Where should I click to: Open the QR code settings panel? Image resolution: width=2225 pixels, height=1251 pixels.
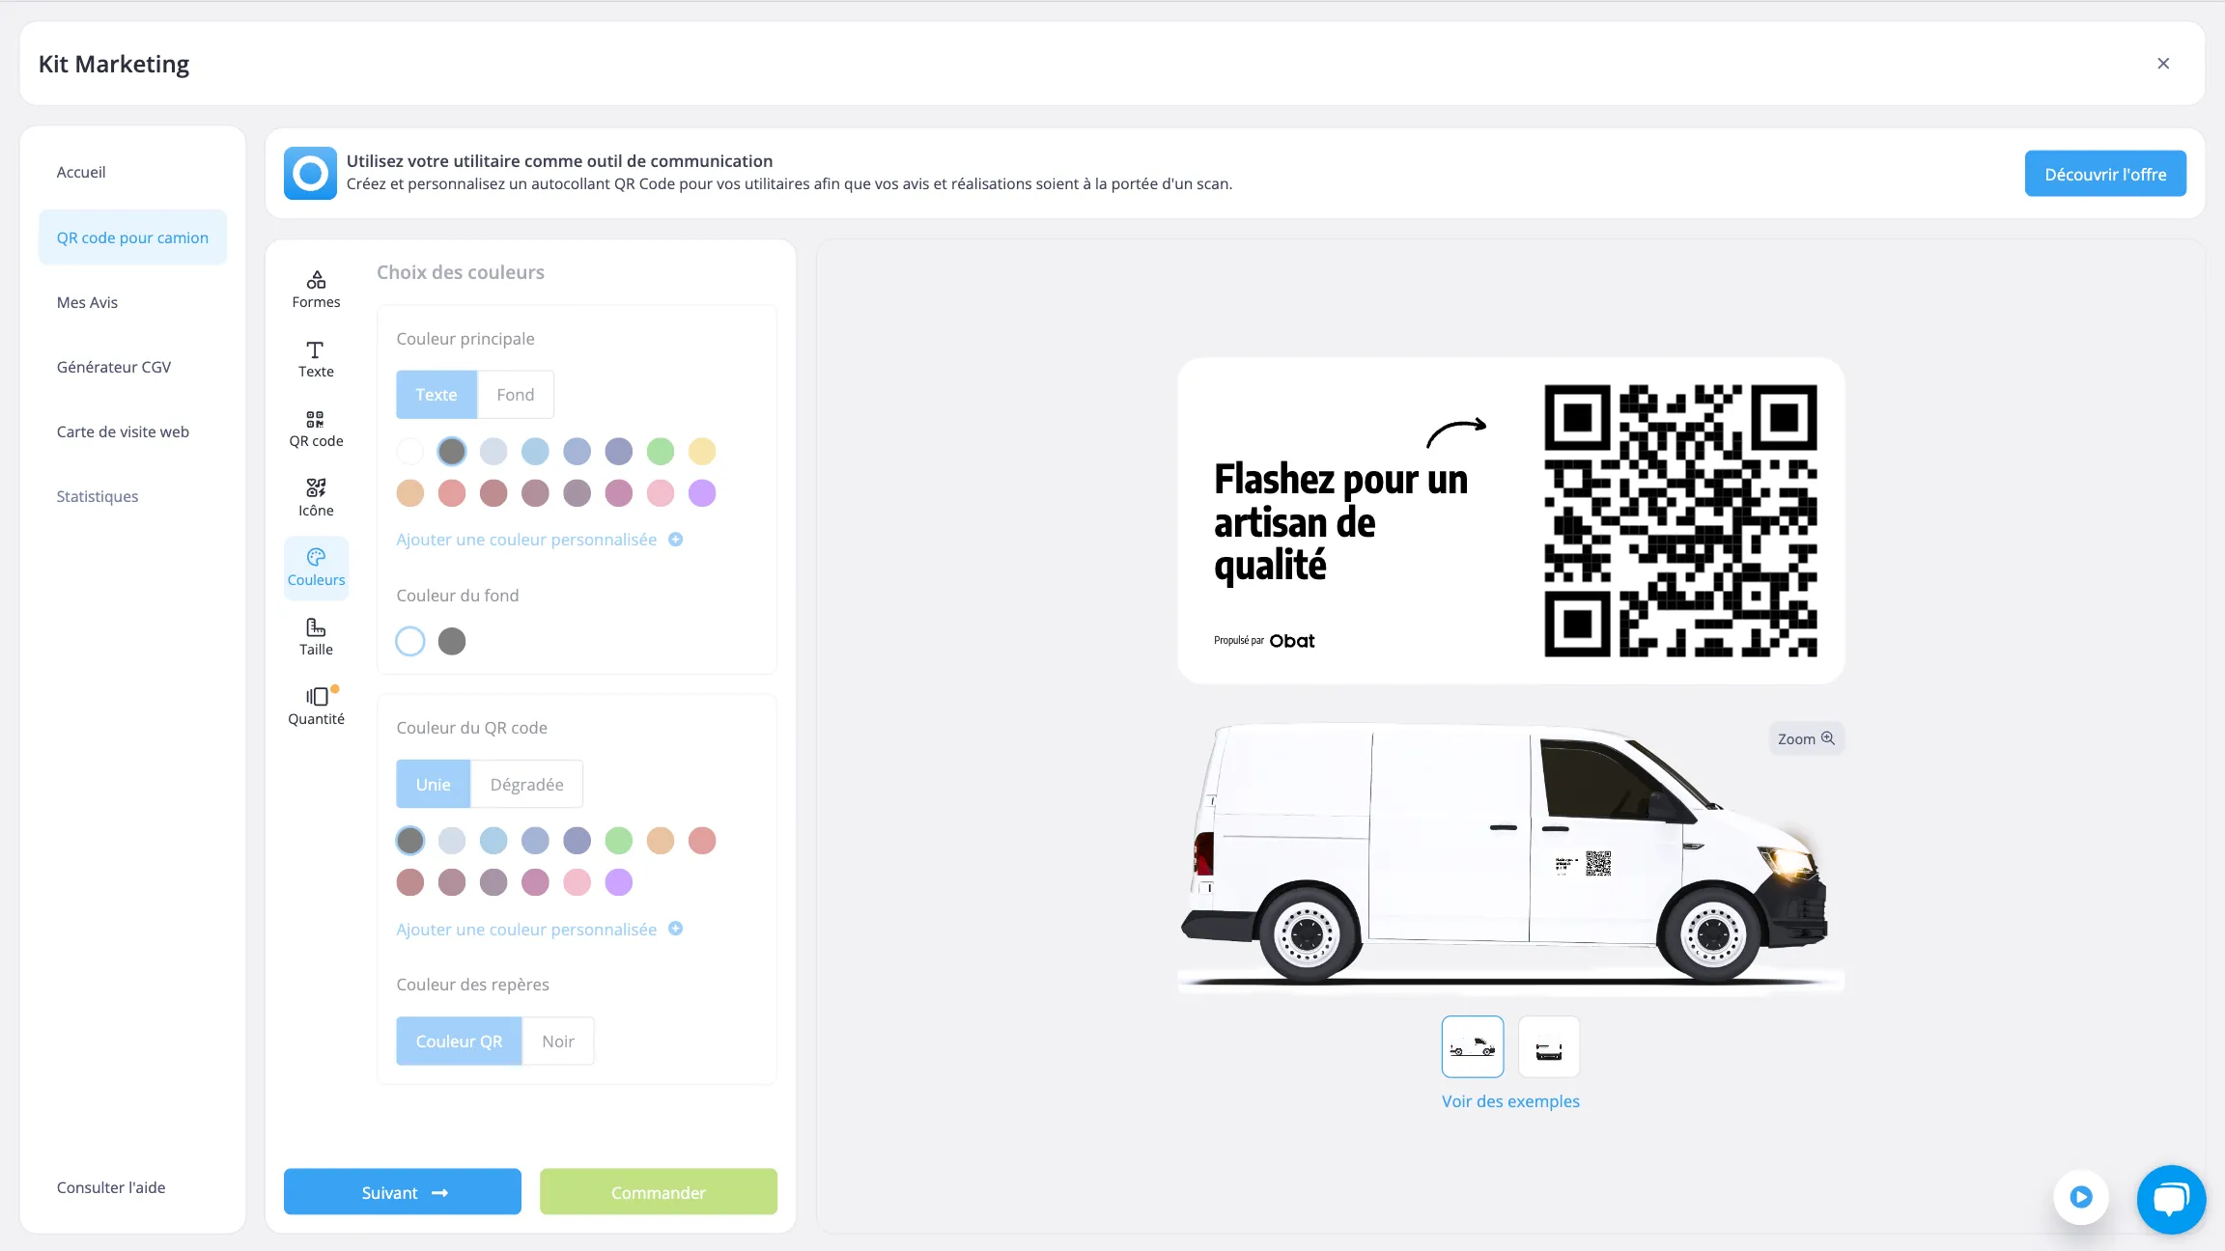point(316,429)
